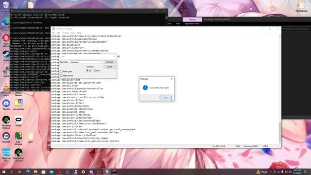311x175 pixels.
Task: Open Notepad Edit menu
Action: pyautogui.click(x=58, y=33)
